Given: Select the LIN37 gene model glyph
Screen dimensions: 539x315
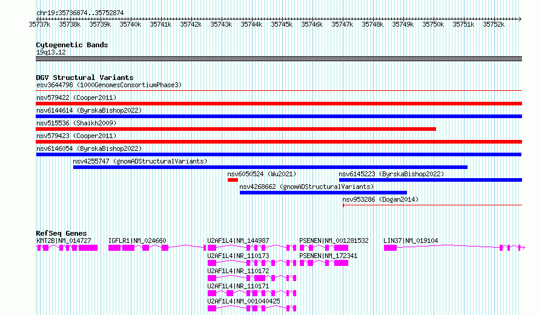Looking at the screenshot, I should tap(454, 248).
